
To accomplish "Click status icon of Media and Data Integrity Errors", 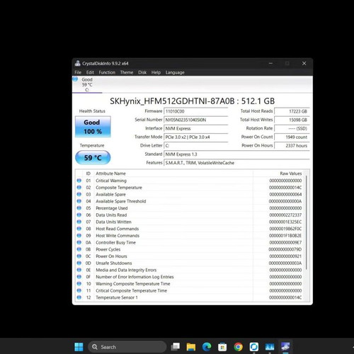I will 79,270.
